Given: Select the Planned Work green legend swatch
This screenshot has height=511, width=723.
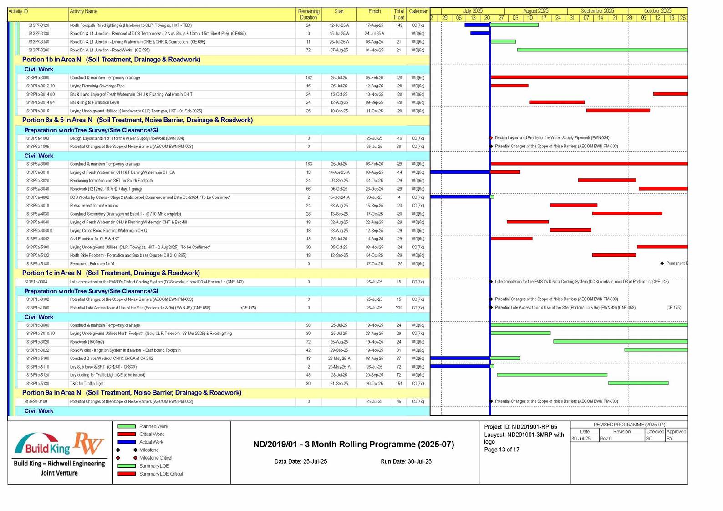Looking at the screenshot, I should tap(127, 426).
